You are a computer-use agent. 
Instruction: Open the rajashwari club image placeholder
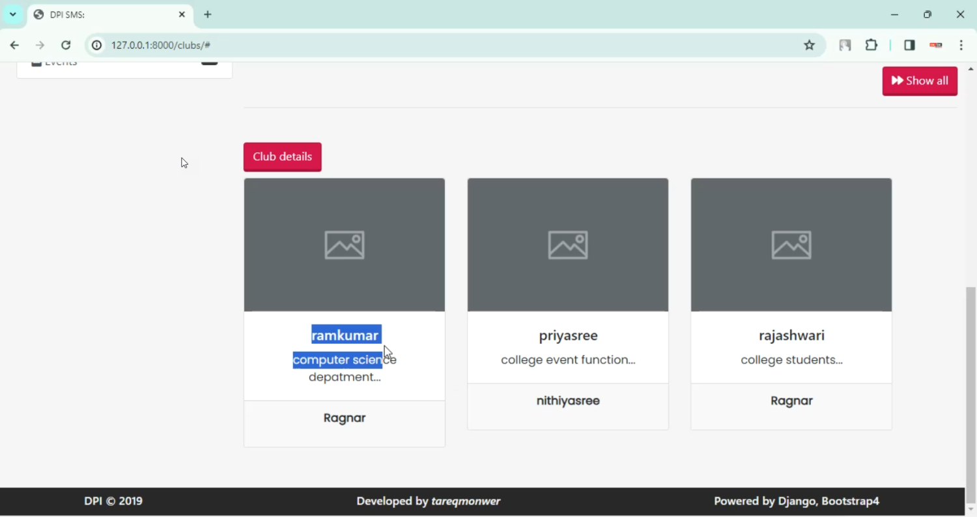tap(791, 245)
